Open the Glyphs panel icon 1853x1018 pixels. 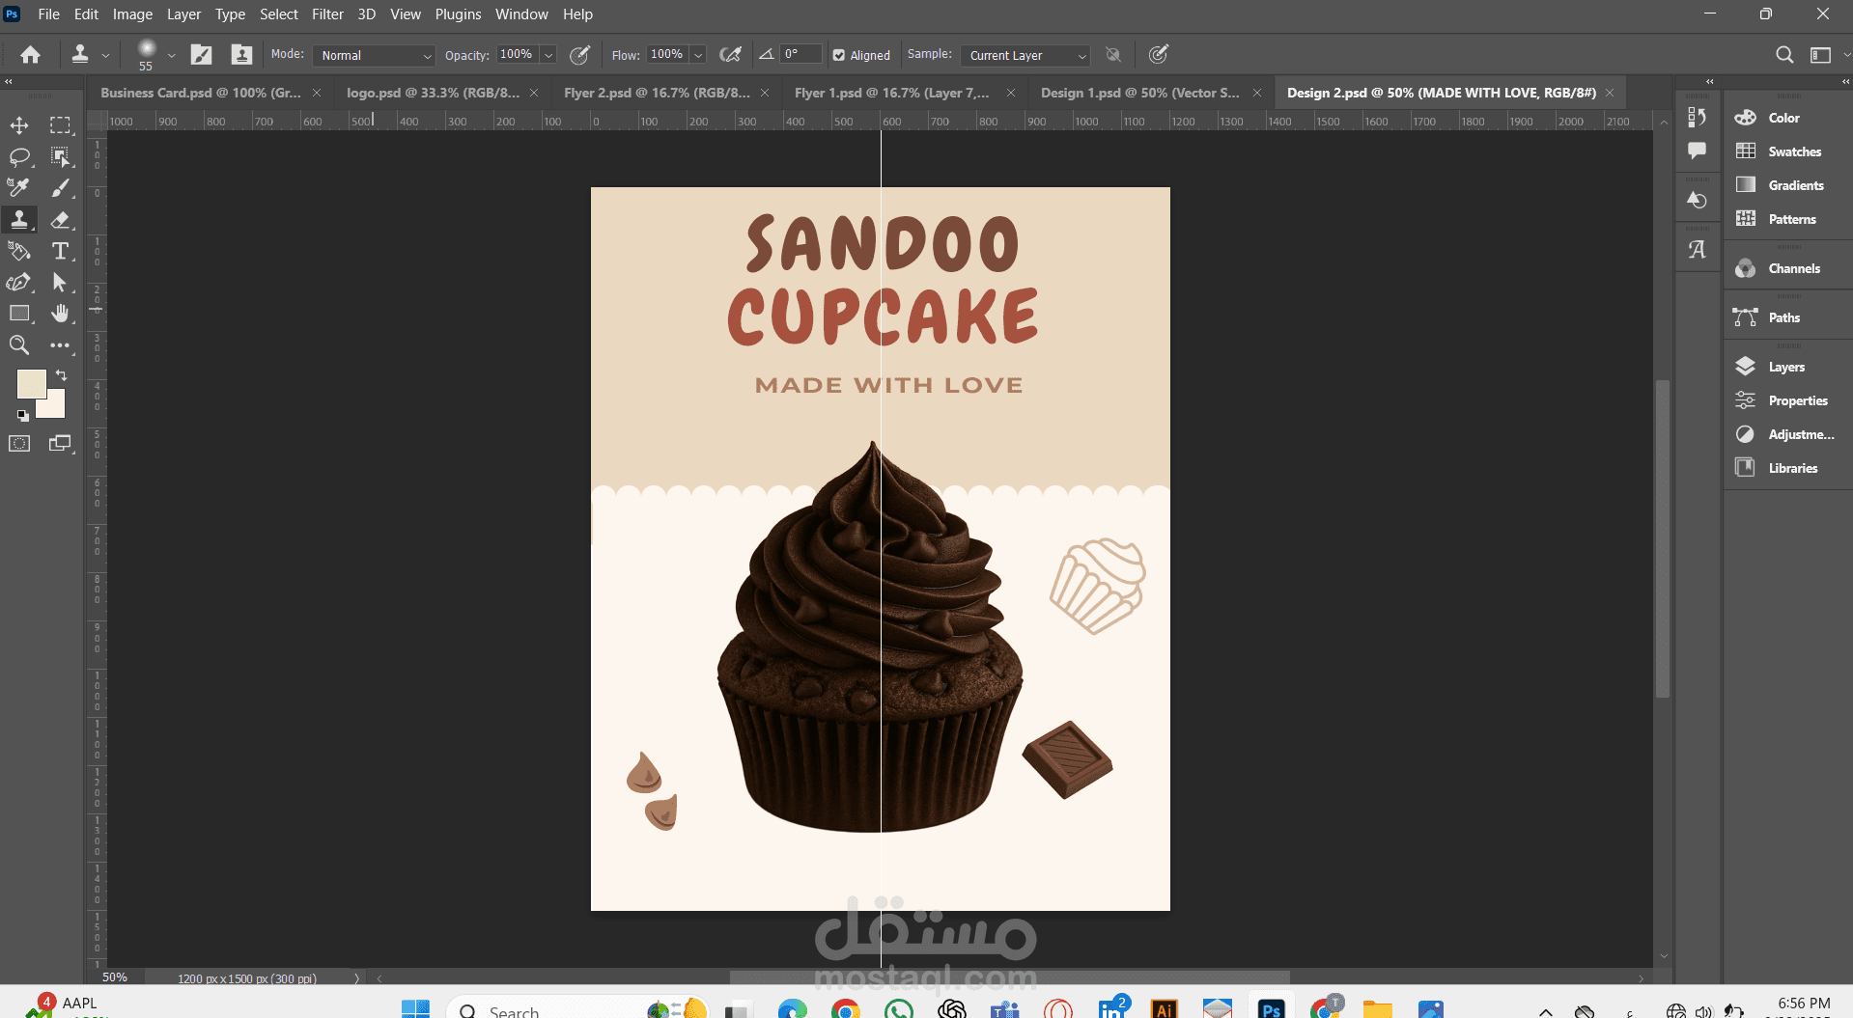coord(1697,249)
